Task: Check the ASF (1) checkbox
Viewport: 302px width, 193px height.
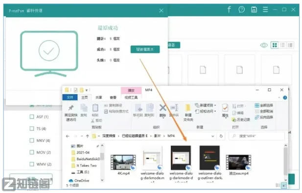Action: (32, 117)
